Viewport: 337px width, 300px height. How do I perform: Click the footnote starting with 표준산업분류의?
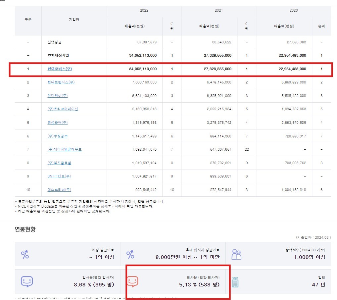[90, 202]
